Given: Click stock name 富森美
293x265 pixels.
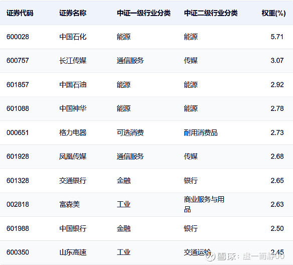Looking at the screenshot, I should (69, 204).
